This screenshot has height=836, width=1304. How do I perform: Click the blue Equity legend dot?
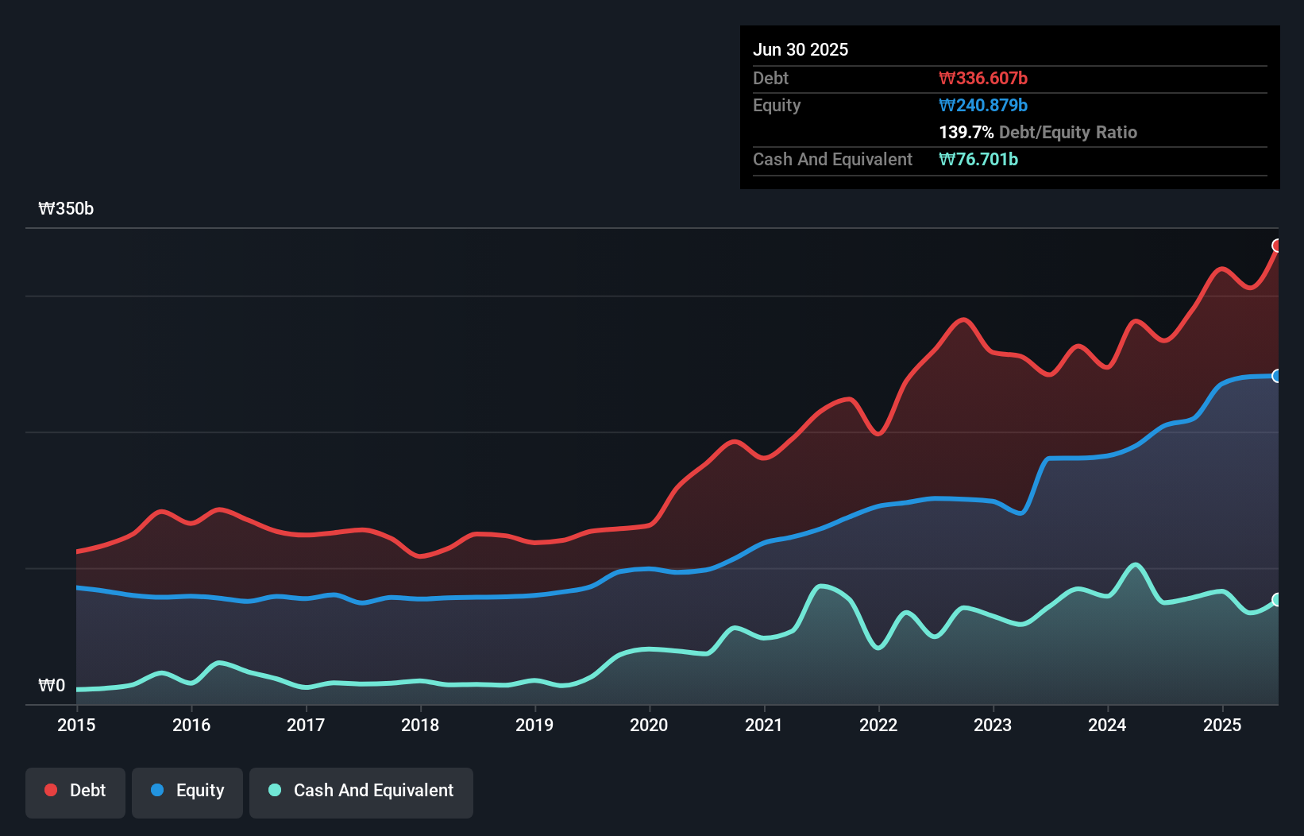tap(156, 791)
